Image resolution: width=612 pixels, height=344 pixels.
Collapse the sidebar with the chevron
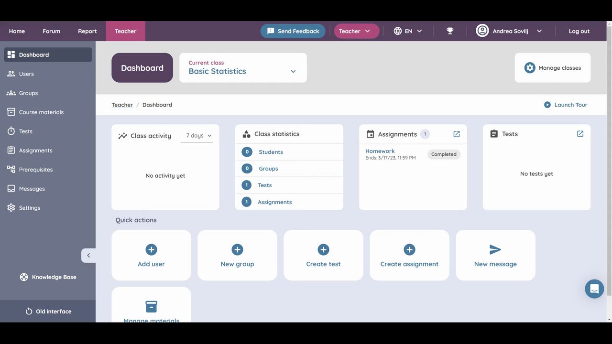click(x=88, y=256)
